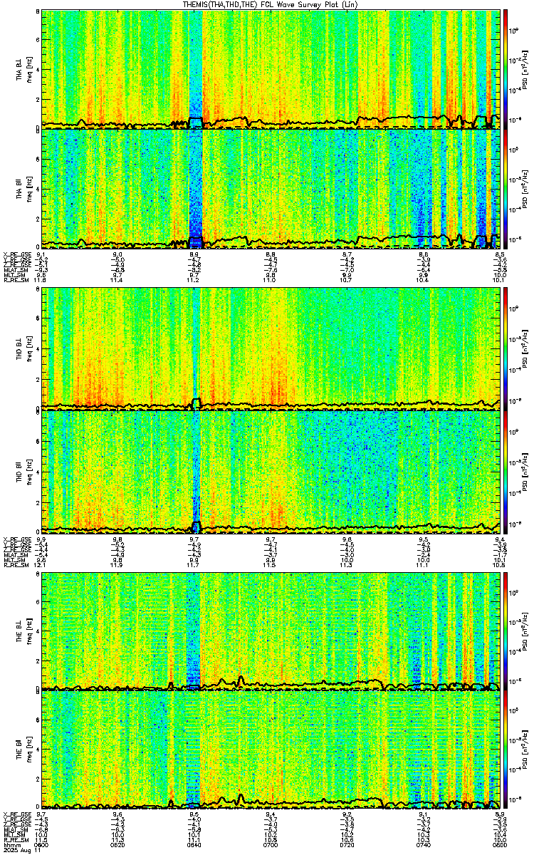
Task: Click the THE B-parallel freq axis label
Action: 29,750
